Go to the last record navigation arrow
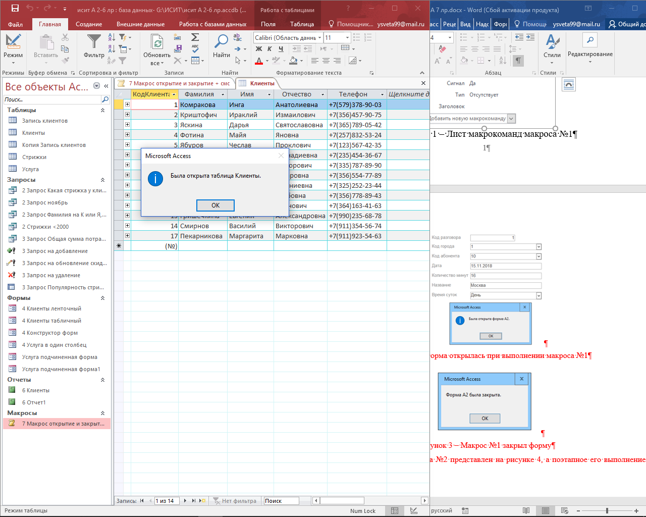 tap(194, 501)
